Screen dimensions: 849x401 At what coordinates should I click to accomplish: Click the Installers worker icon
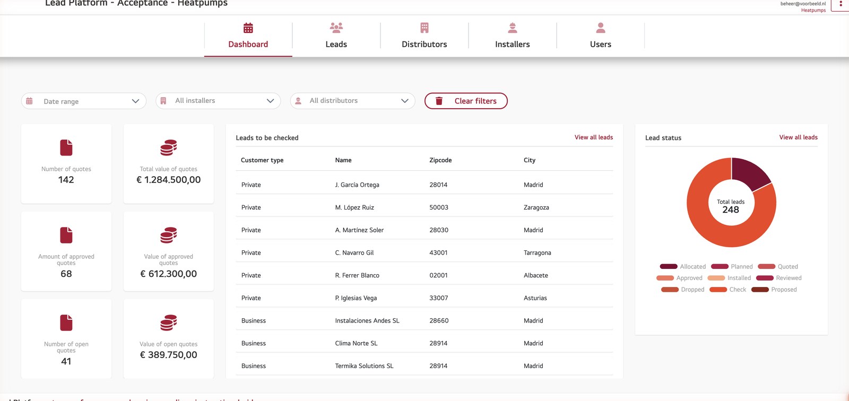click(x=513, y=28)
